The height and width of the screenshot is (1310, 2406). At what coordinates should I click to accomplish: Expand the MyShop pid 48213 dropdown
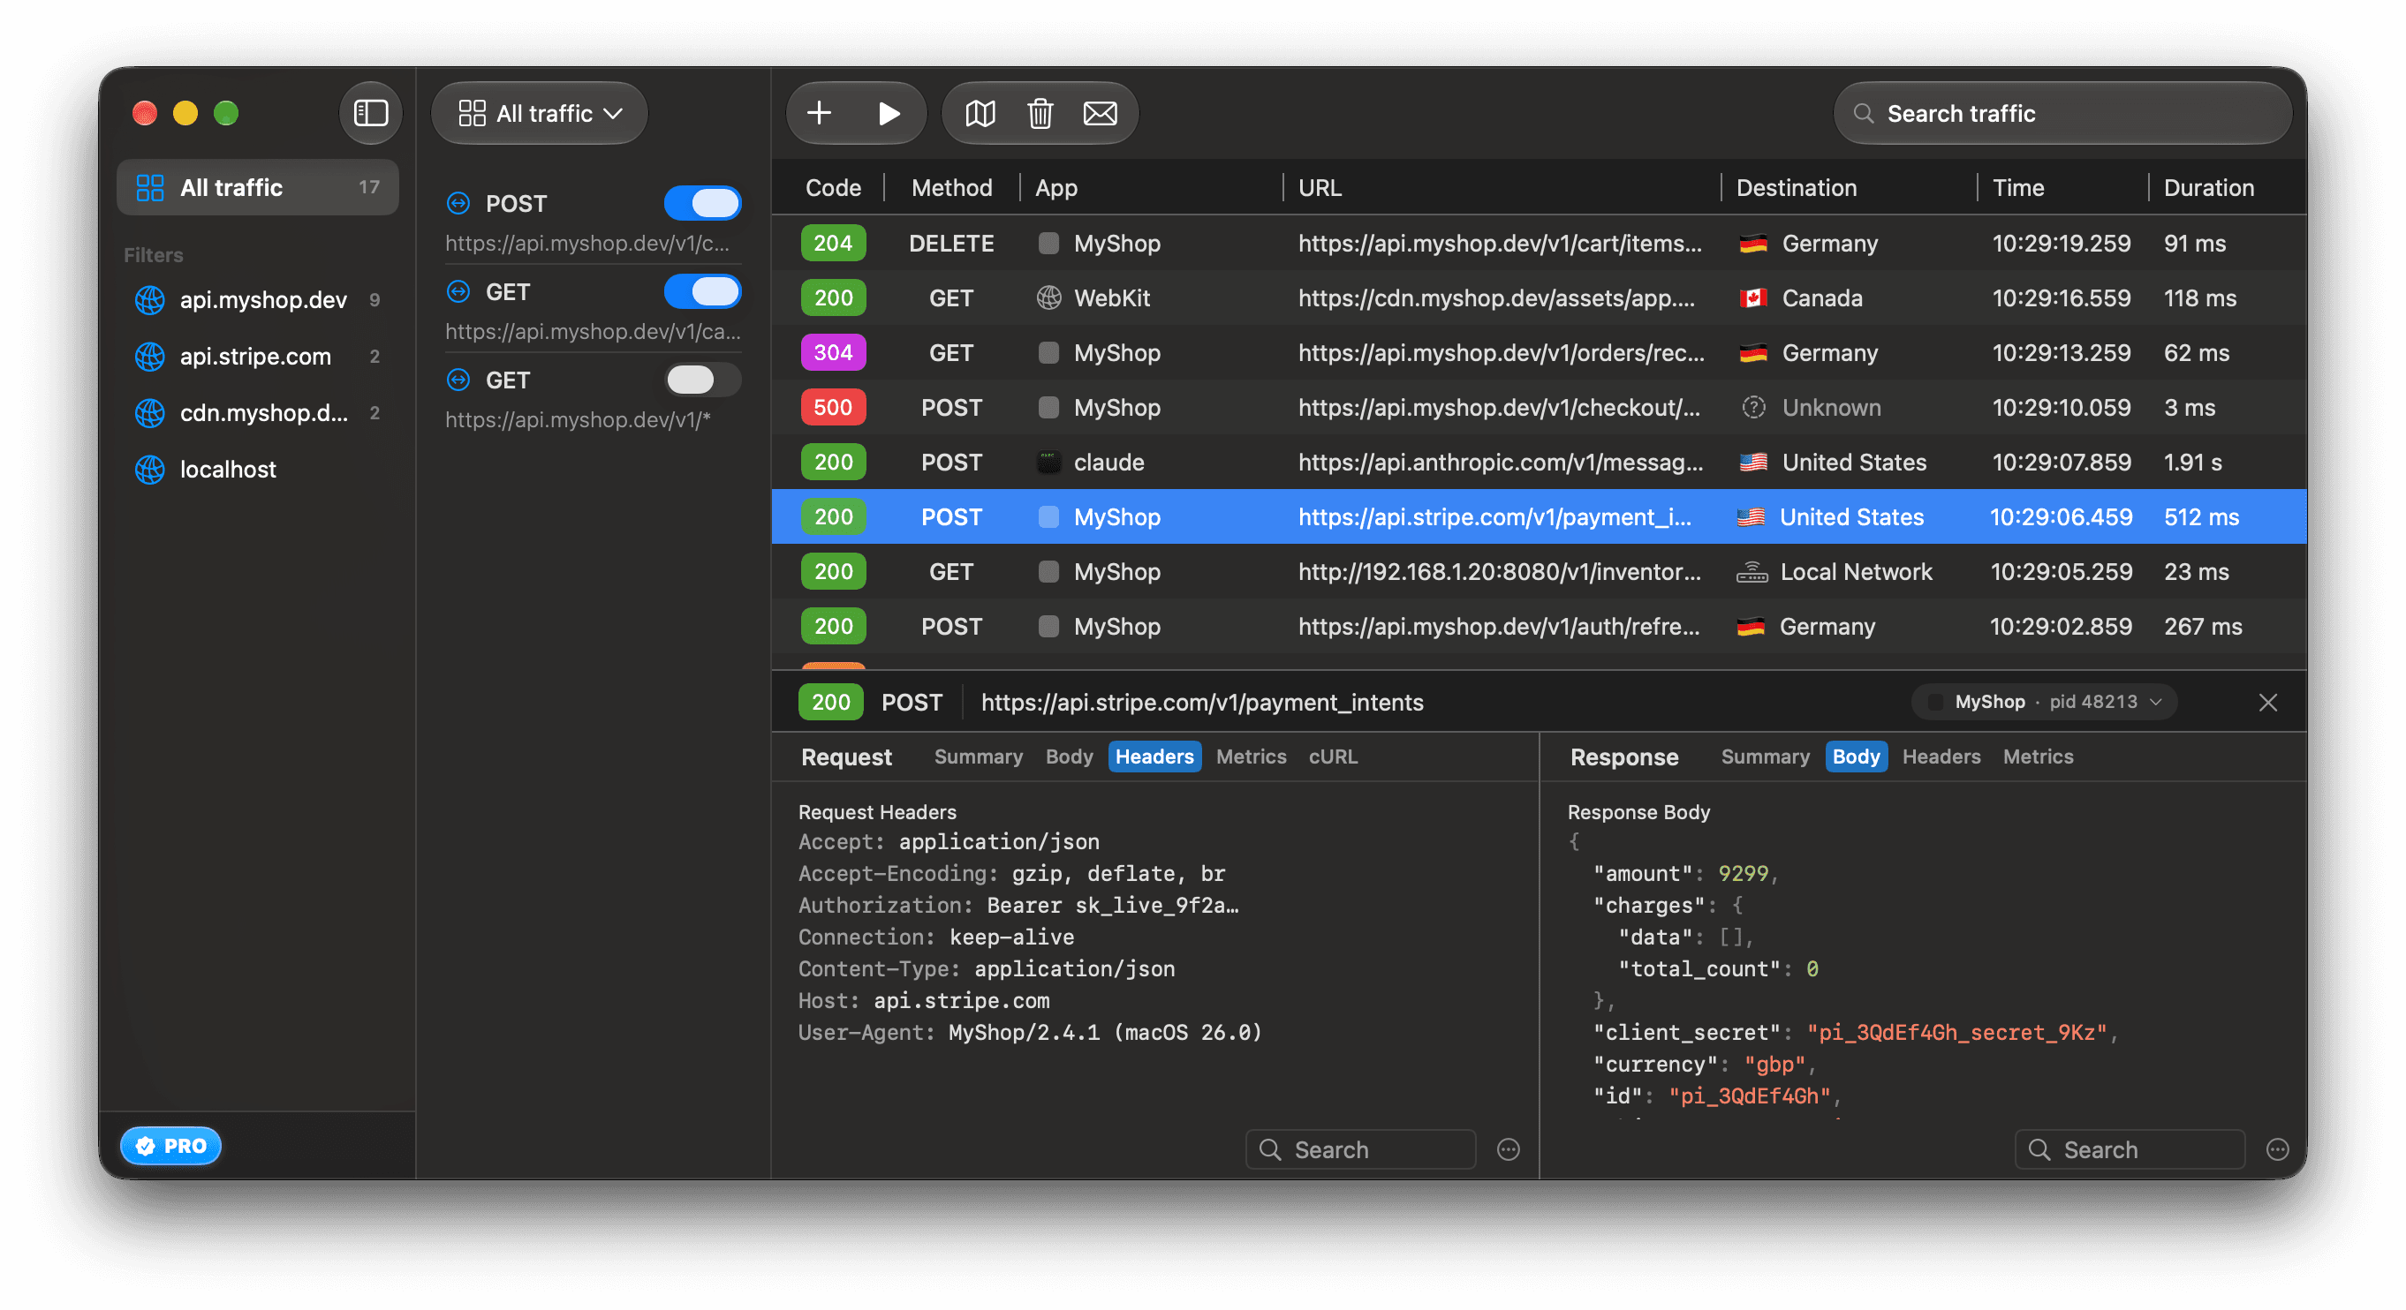(x=2044, y=701)
